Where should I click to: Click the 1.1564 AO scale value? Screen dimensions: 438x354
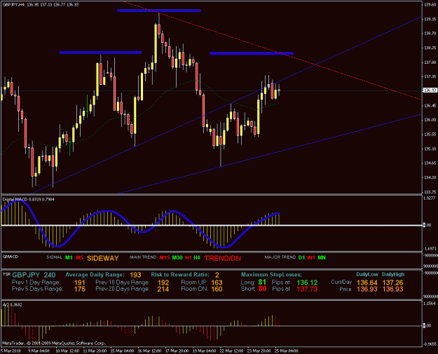[x=430, y=304]
